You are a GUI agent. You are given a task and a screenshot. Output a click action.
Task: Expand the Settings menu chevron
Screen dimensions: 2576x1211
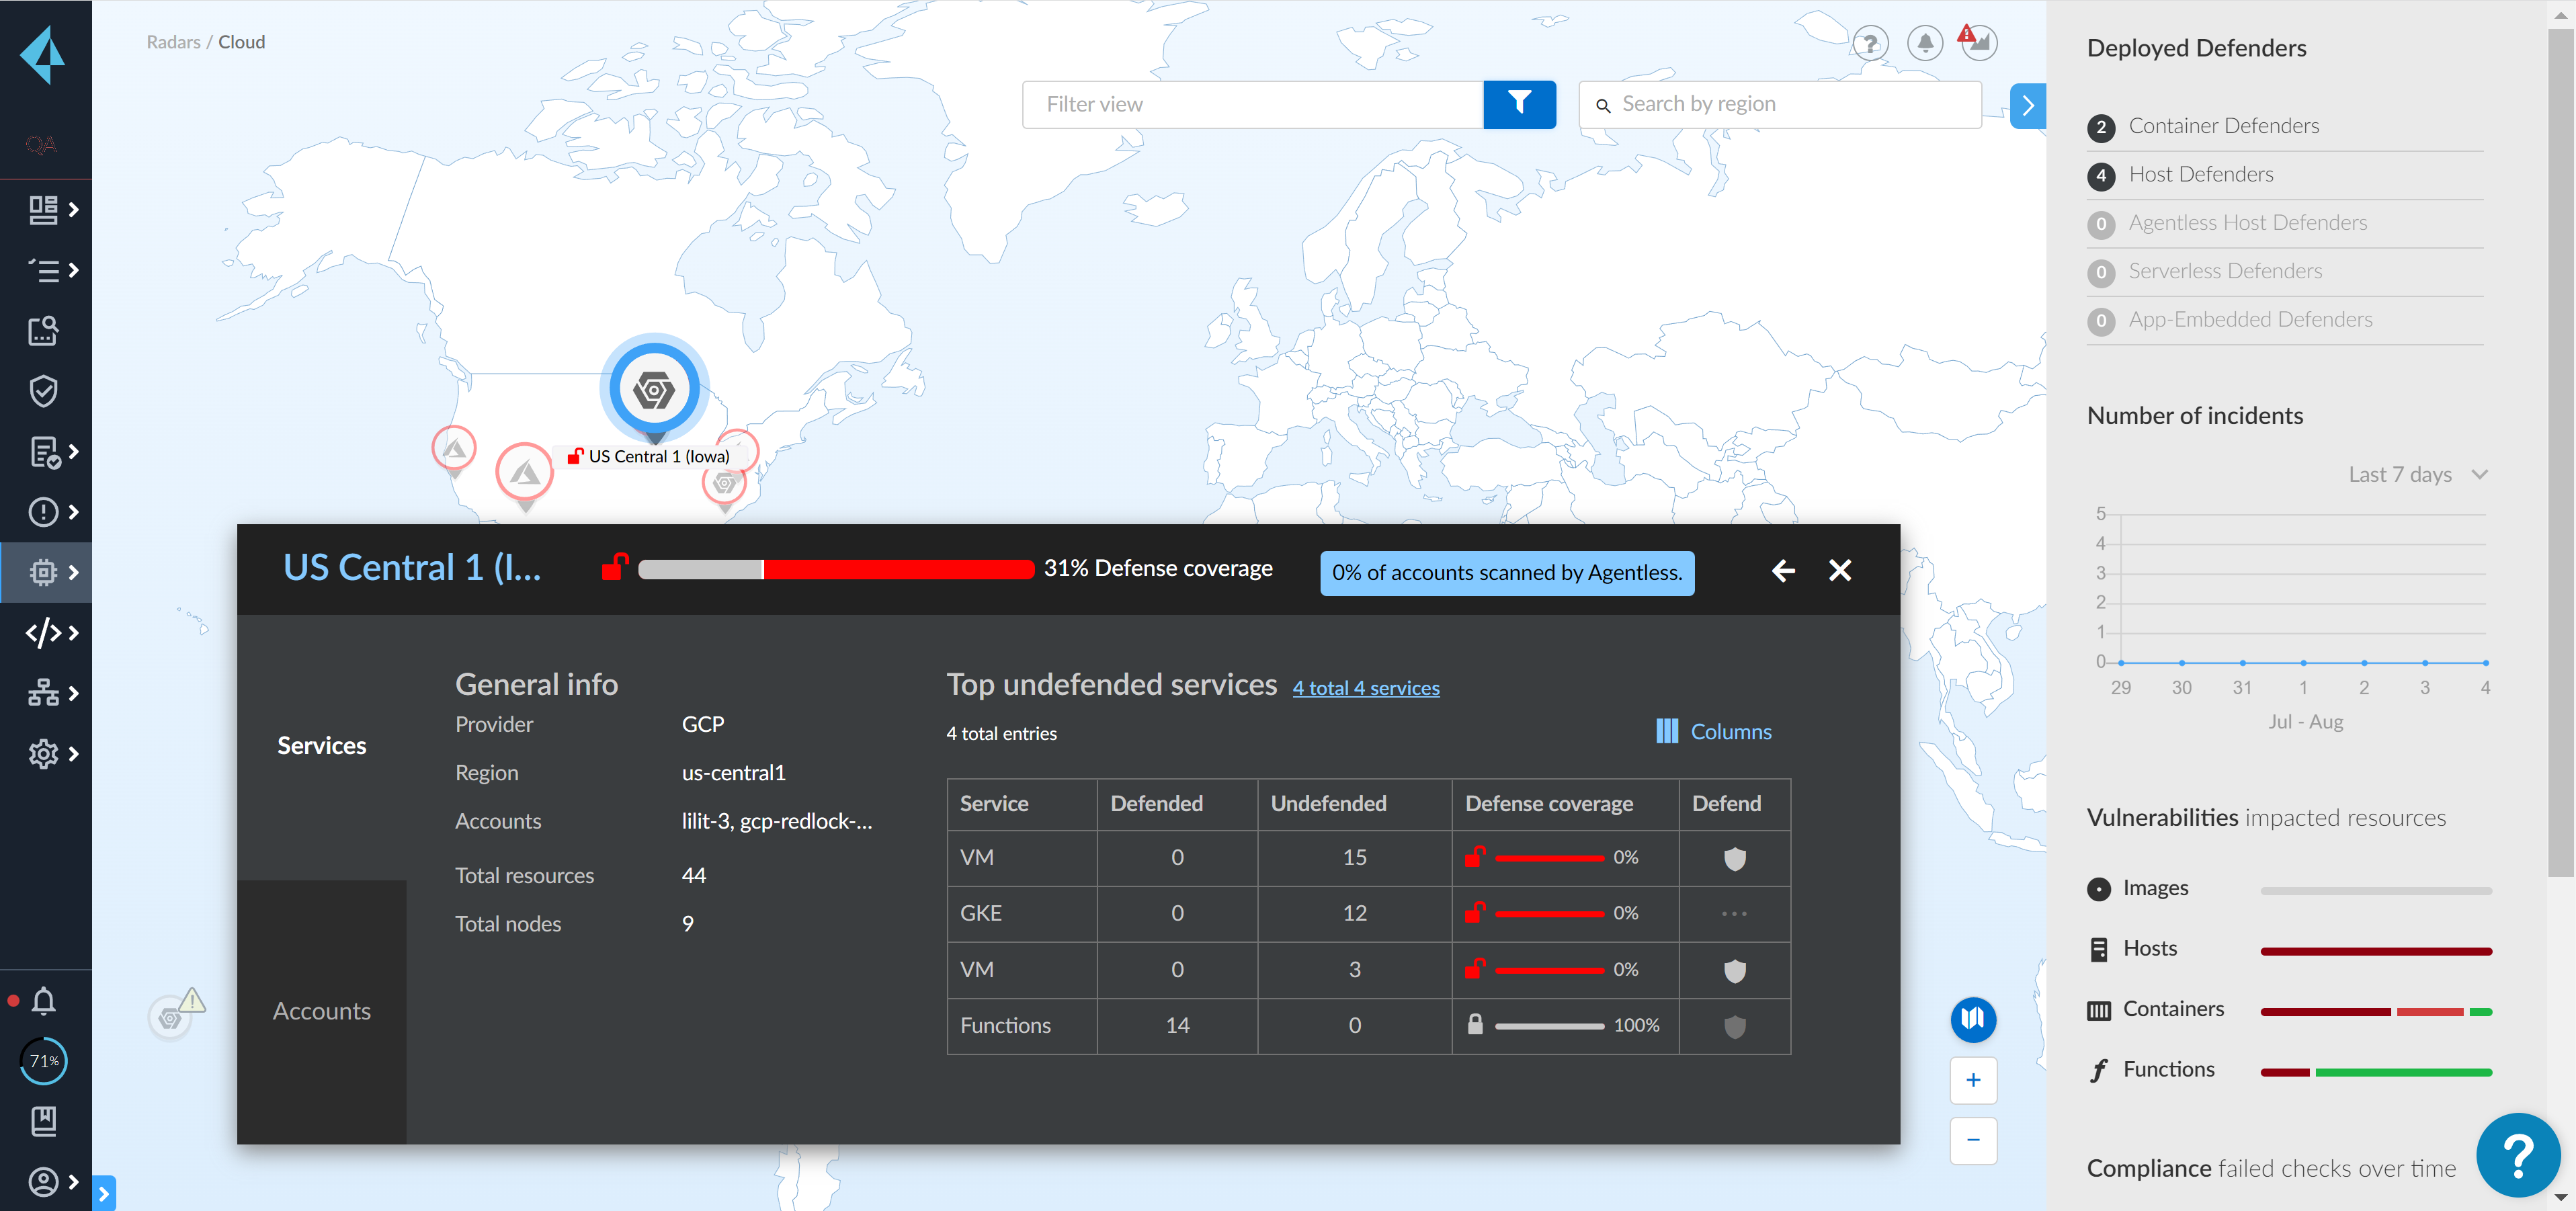(74, 754)
